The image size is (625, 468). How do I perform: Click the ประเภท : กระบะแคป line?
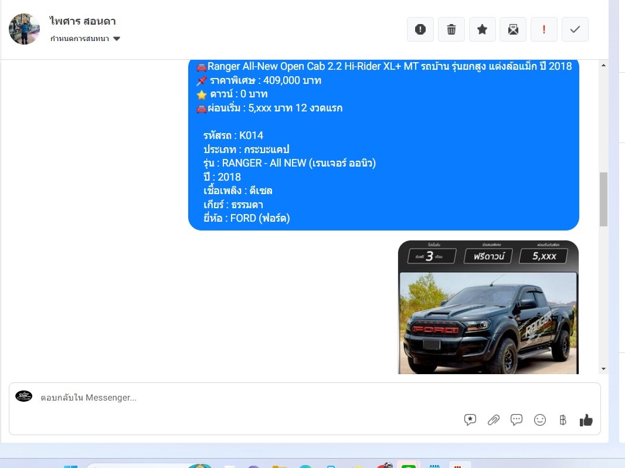click(x=246, y=150)
